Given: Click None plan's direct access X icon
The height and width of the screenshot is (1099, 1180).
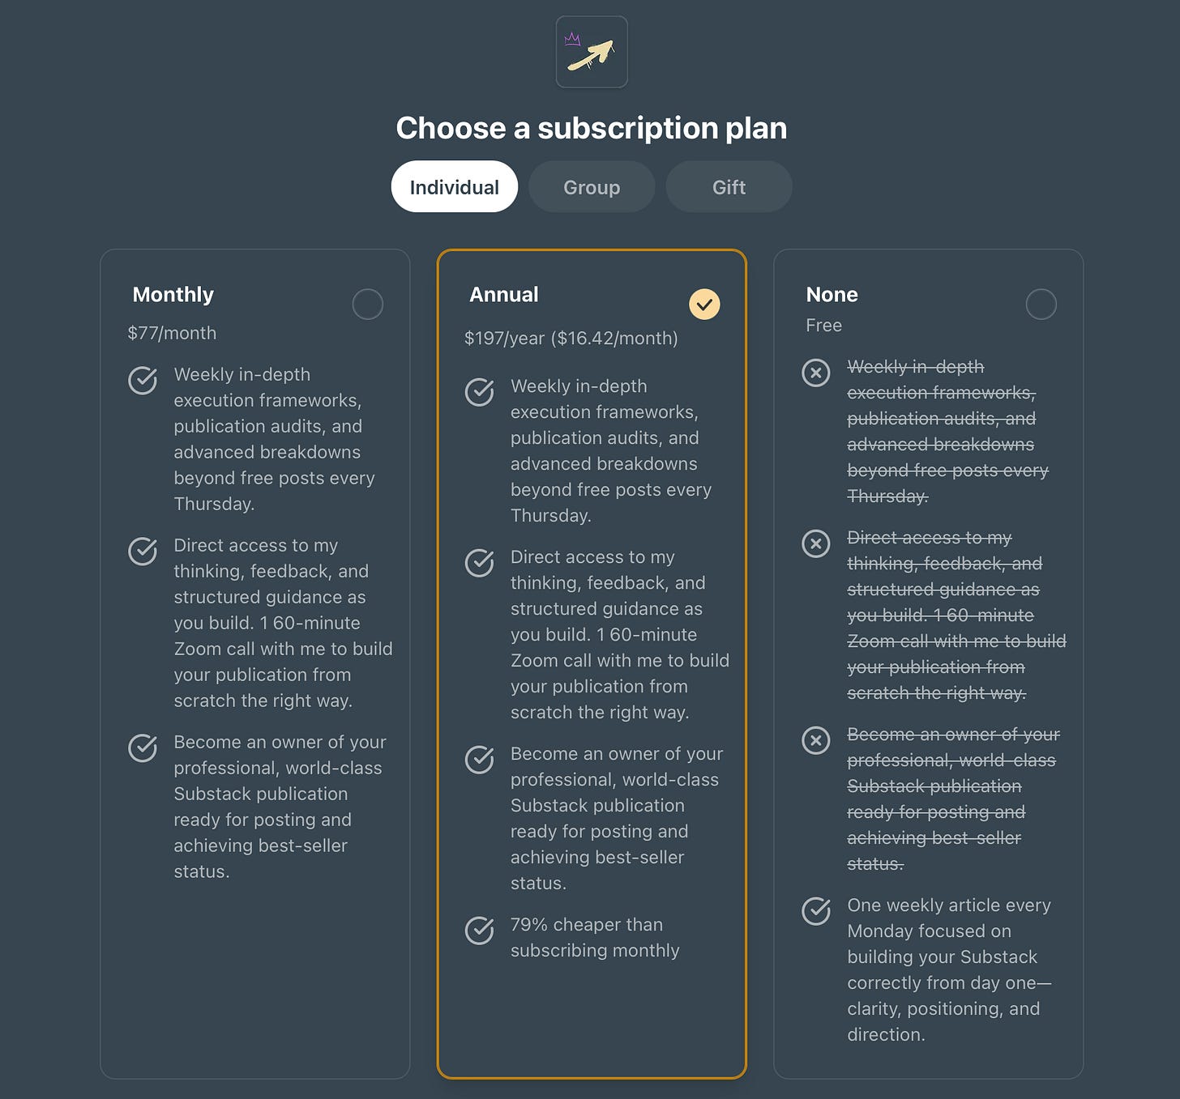Looking at the screenshot, I should [816, 543].
